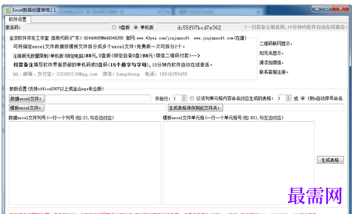Decrease the 开始行 value with down arrow
The width and height of the screenshot is (353, 214).
pyautogui.click(x=184, y=100)
